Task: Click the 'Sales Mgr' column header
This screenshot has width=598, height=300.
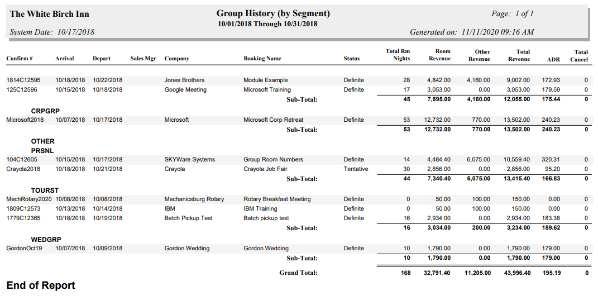Action: [x=143, y=59]
